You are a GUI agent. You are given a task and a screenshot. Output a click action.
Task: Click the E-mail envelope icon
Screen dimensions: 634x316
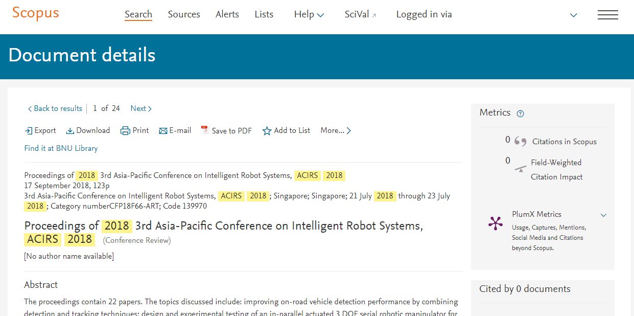tap(163, 131)
